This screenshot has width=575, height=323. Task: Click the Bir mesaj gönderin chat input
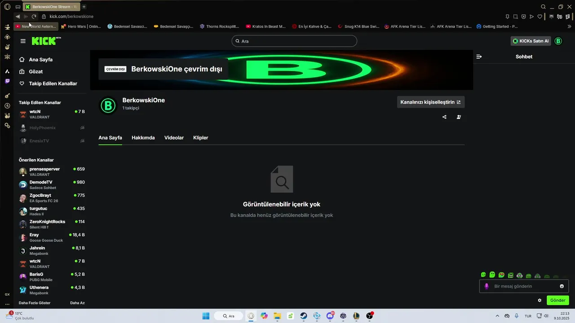524,286
